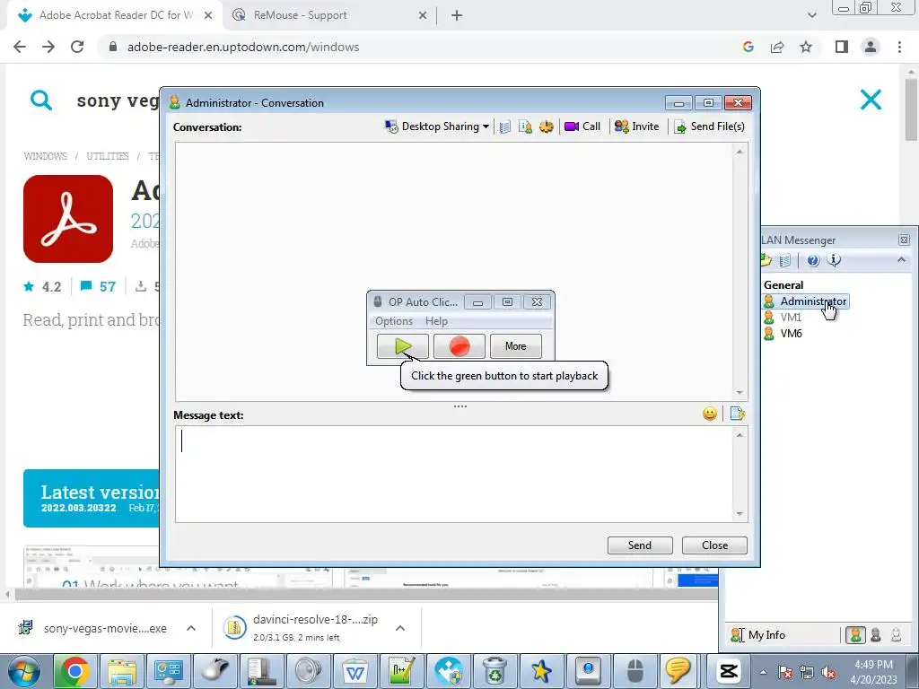Click into the Message text input box

coord(454,474)
